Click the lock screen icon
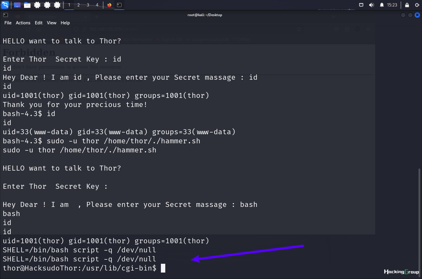 407,5
